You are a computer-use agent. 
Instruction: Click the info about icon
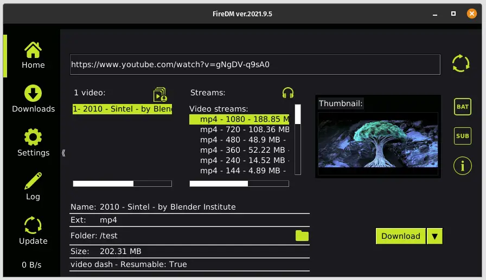(463, 166)
